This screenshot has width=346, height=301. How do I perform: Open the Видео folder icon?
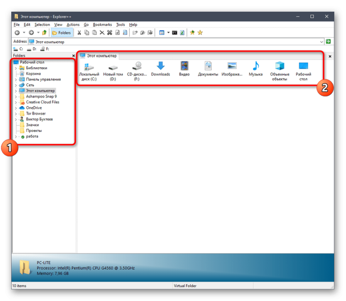tap(184, 69)
